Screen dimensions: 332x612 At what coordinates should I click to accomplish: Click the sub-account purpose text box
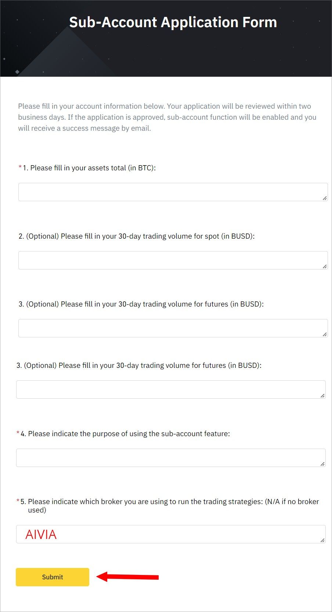tap(171, 458)
